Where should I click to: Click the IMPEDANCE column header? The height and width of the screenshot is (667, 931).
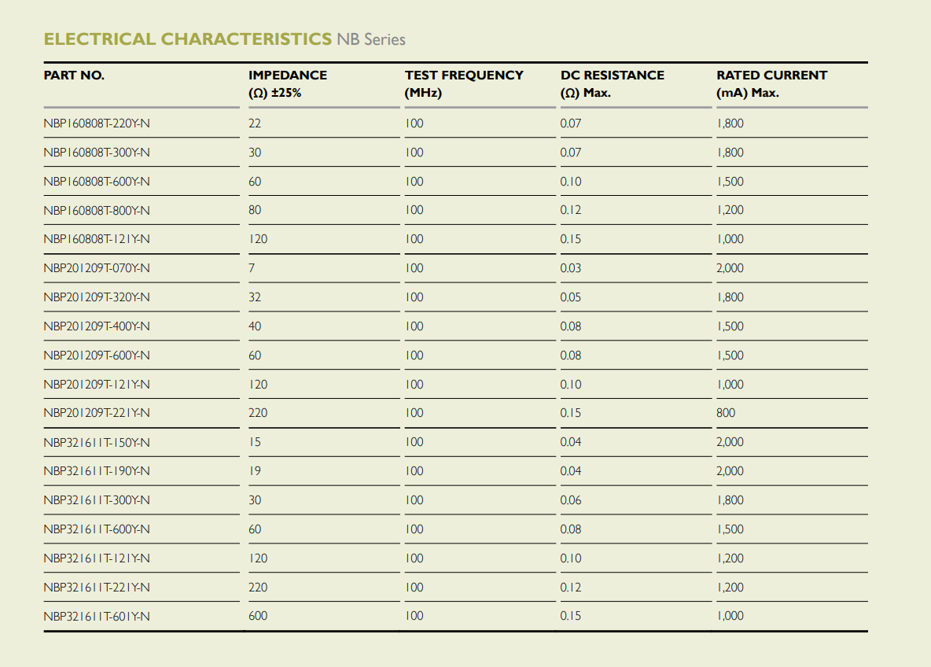288,83
